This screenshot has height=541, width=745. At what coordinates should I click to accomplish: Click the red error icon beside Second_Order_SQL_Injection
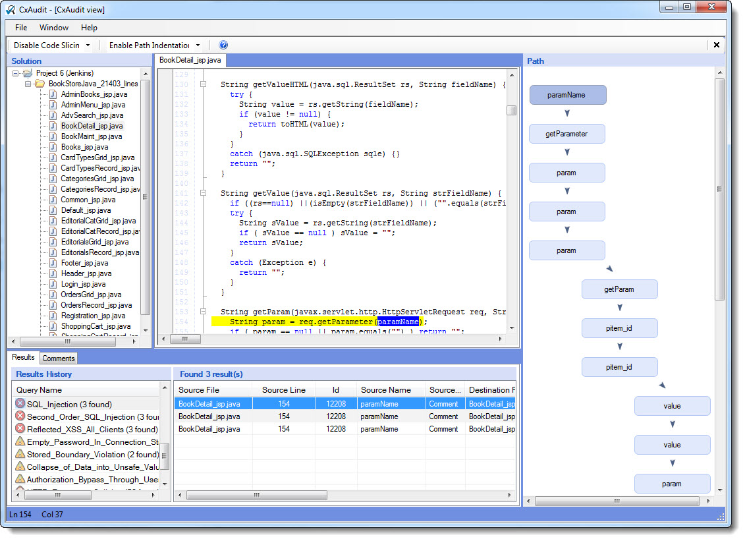pyautogui.click(x=20, y=416)
